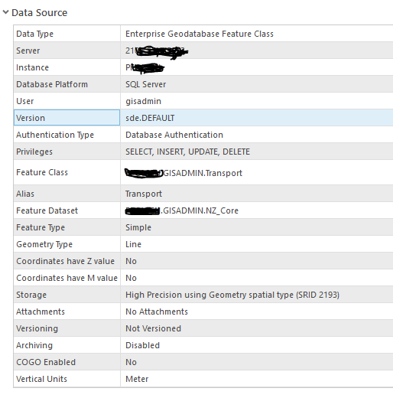Select the Feature Dataset NZ_Core value

(182, 210)
